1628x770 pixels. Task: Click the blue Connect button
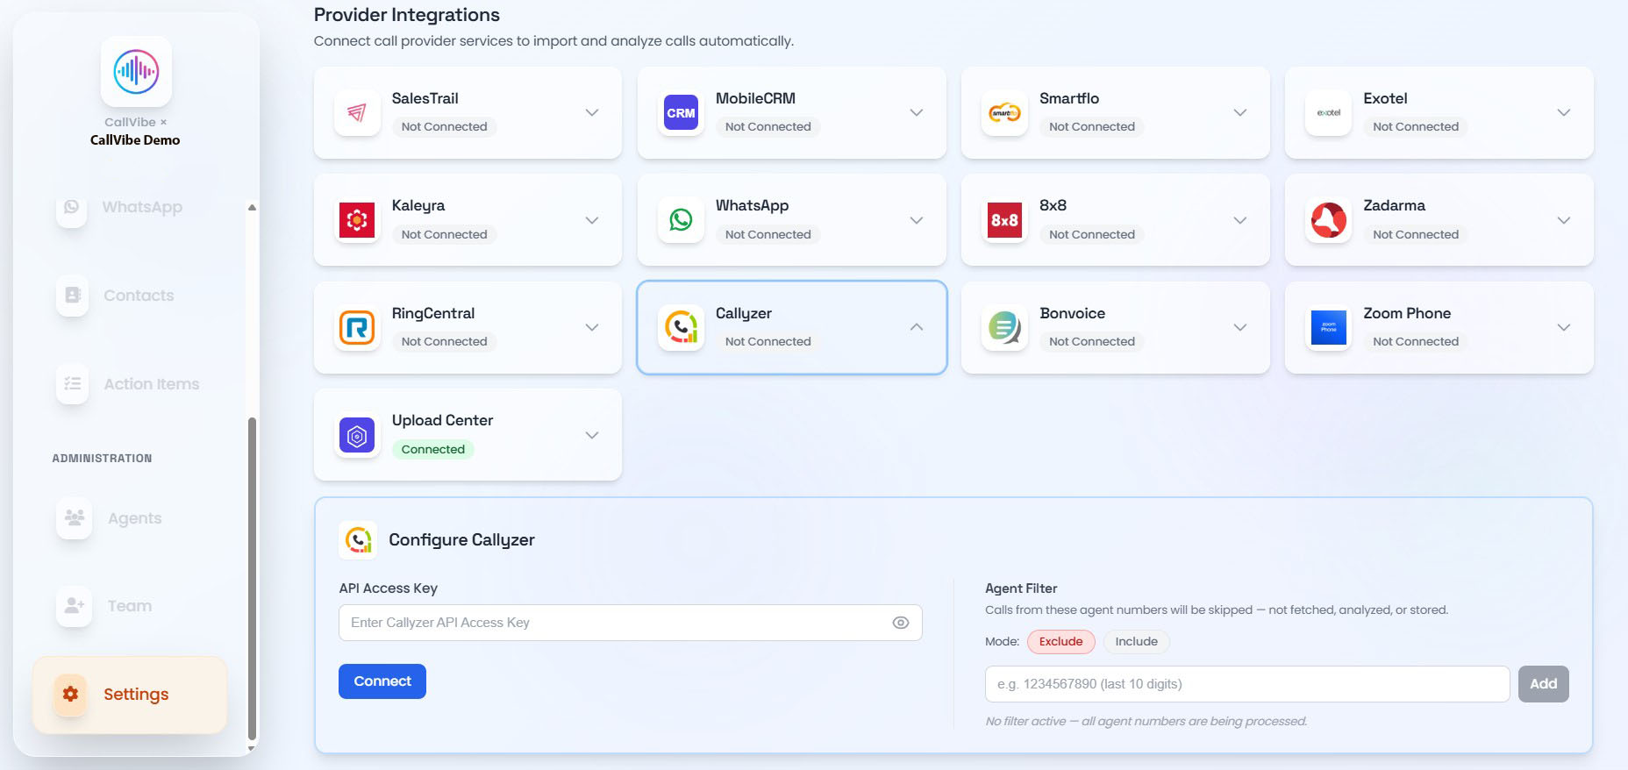pos(382,681)
